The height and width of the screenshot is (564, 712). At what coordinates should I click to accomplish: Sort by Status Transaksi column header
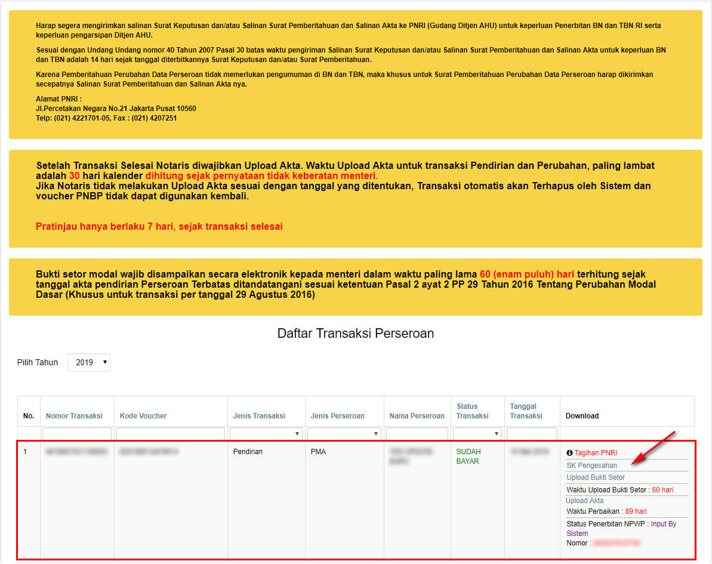pos(472,411)
